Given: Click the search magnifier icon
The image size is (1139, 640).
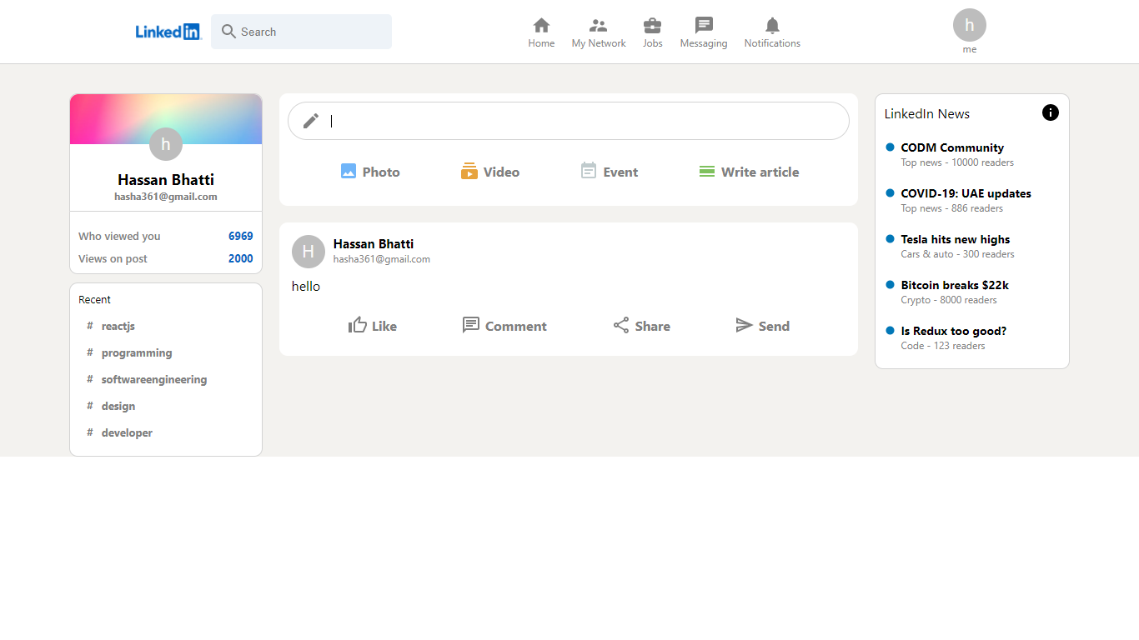Looking at the screenshot, I should tap(228, 32).
